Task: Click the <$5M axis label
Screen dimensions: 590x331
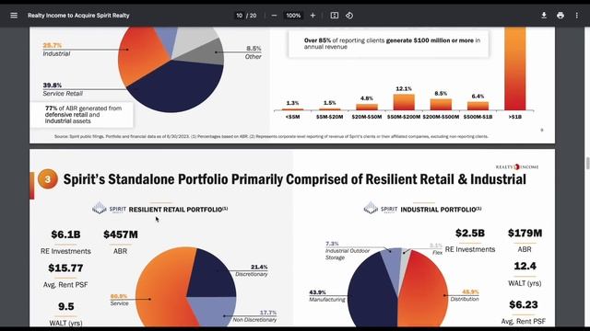Action: point(292,117)
